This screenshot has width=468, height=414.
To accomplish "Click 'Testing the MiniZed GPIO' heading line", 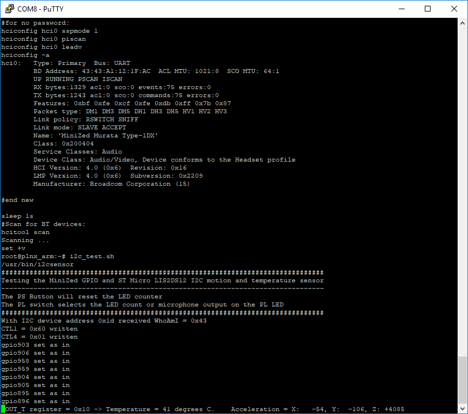I will [x=163, y=280].
